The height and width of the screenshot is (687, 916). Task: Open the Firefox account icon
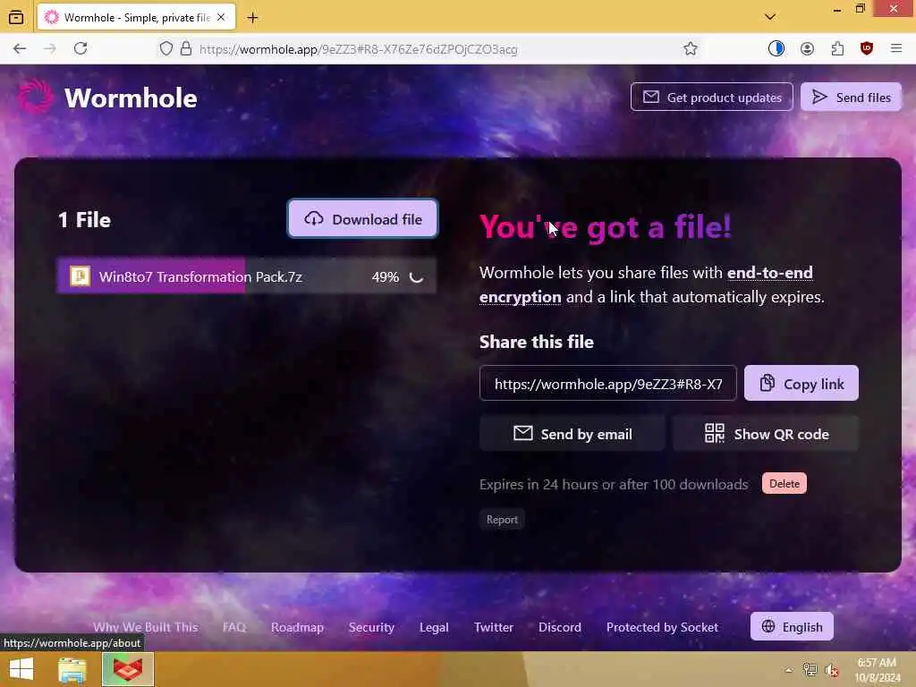coord(807,48)
